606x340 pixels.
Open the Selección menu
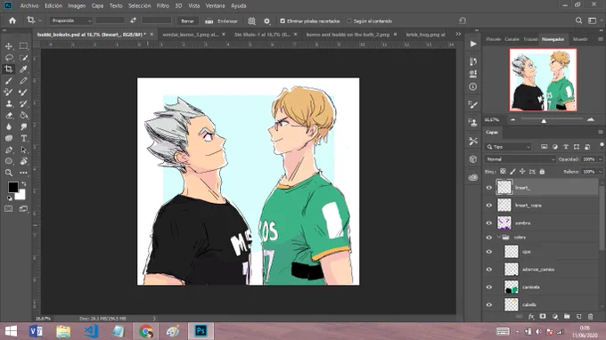(140, 6)
